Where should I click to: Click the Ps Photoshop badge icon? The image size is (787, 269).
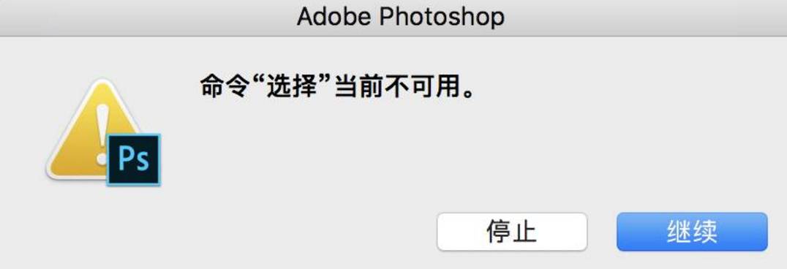pos(134,159)
